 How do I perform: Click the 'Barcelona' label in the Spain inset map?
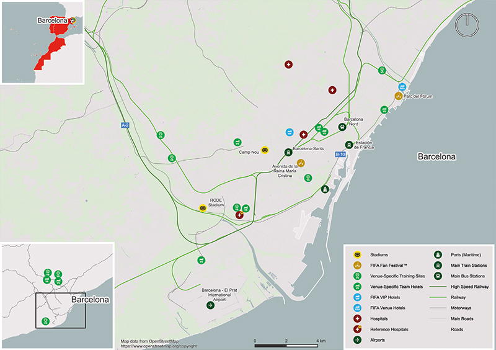[x=53, y=20]
